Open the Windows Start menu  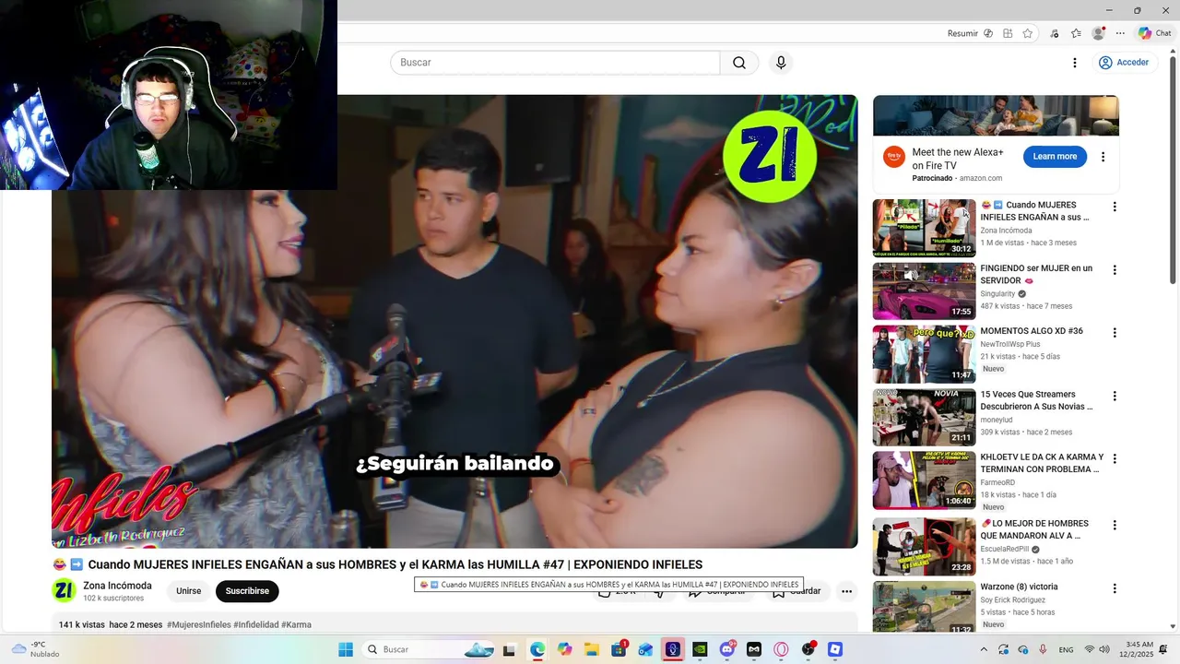[346, 649]
